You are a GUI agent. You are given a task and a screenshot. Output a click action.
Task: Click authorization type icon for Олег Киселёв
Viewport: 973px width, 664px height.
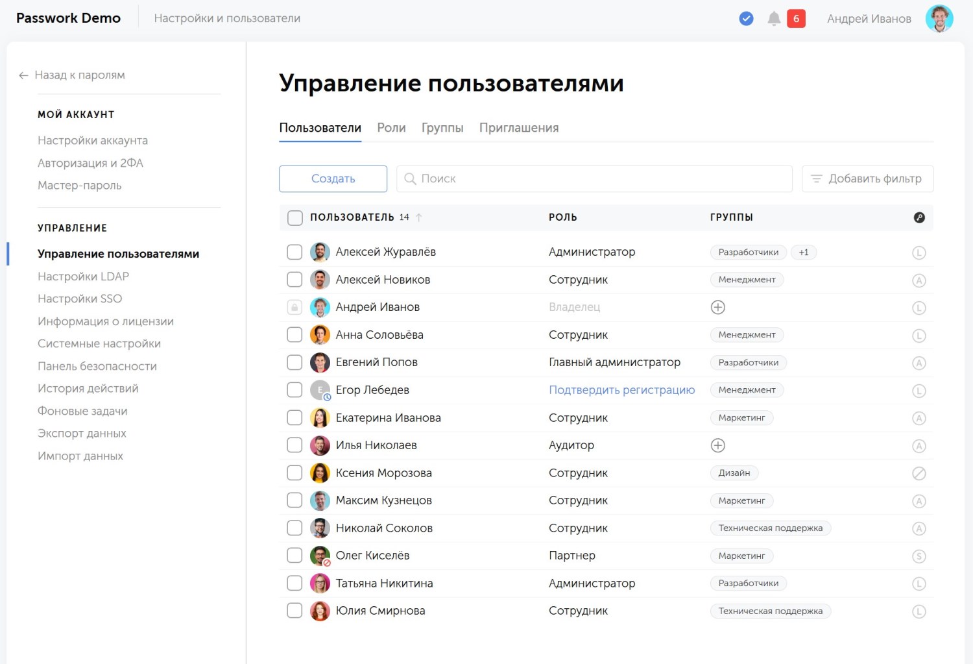tap(919, 556)
